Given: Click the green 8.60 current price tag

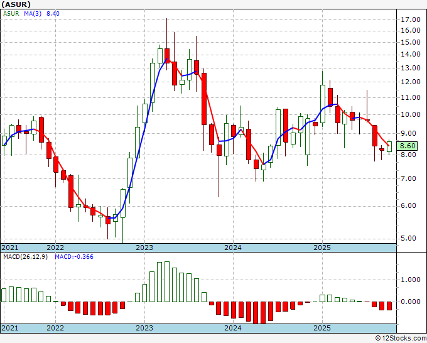Looking at the screenshot, I should [409, 145].
